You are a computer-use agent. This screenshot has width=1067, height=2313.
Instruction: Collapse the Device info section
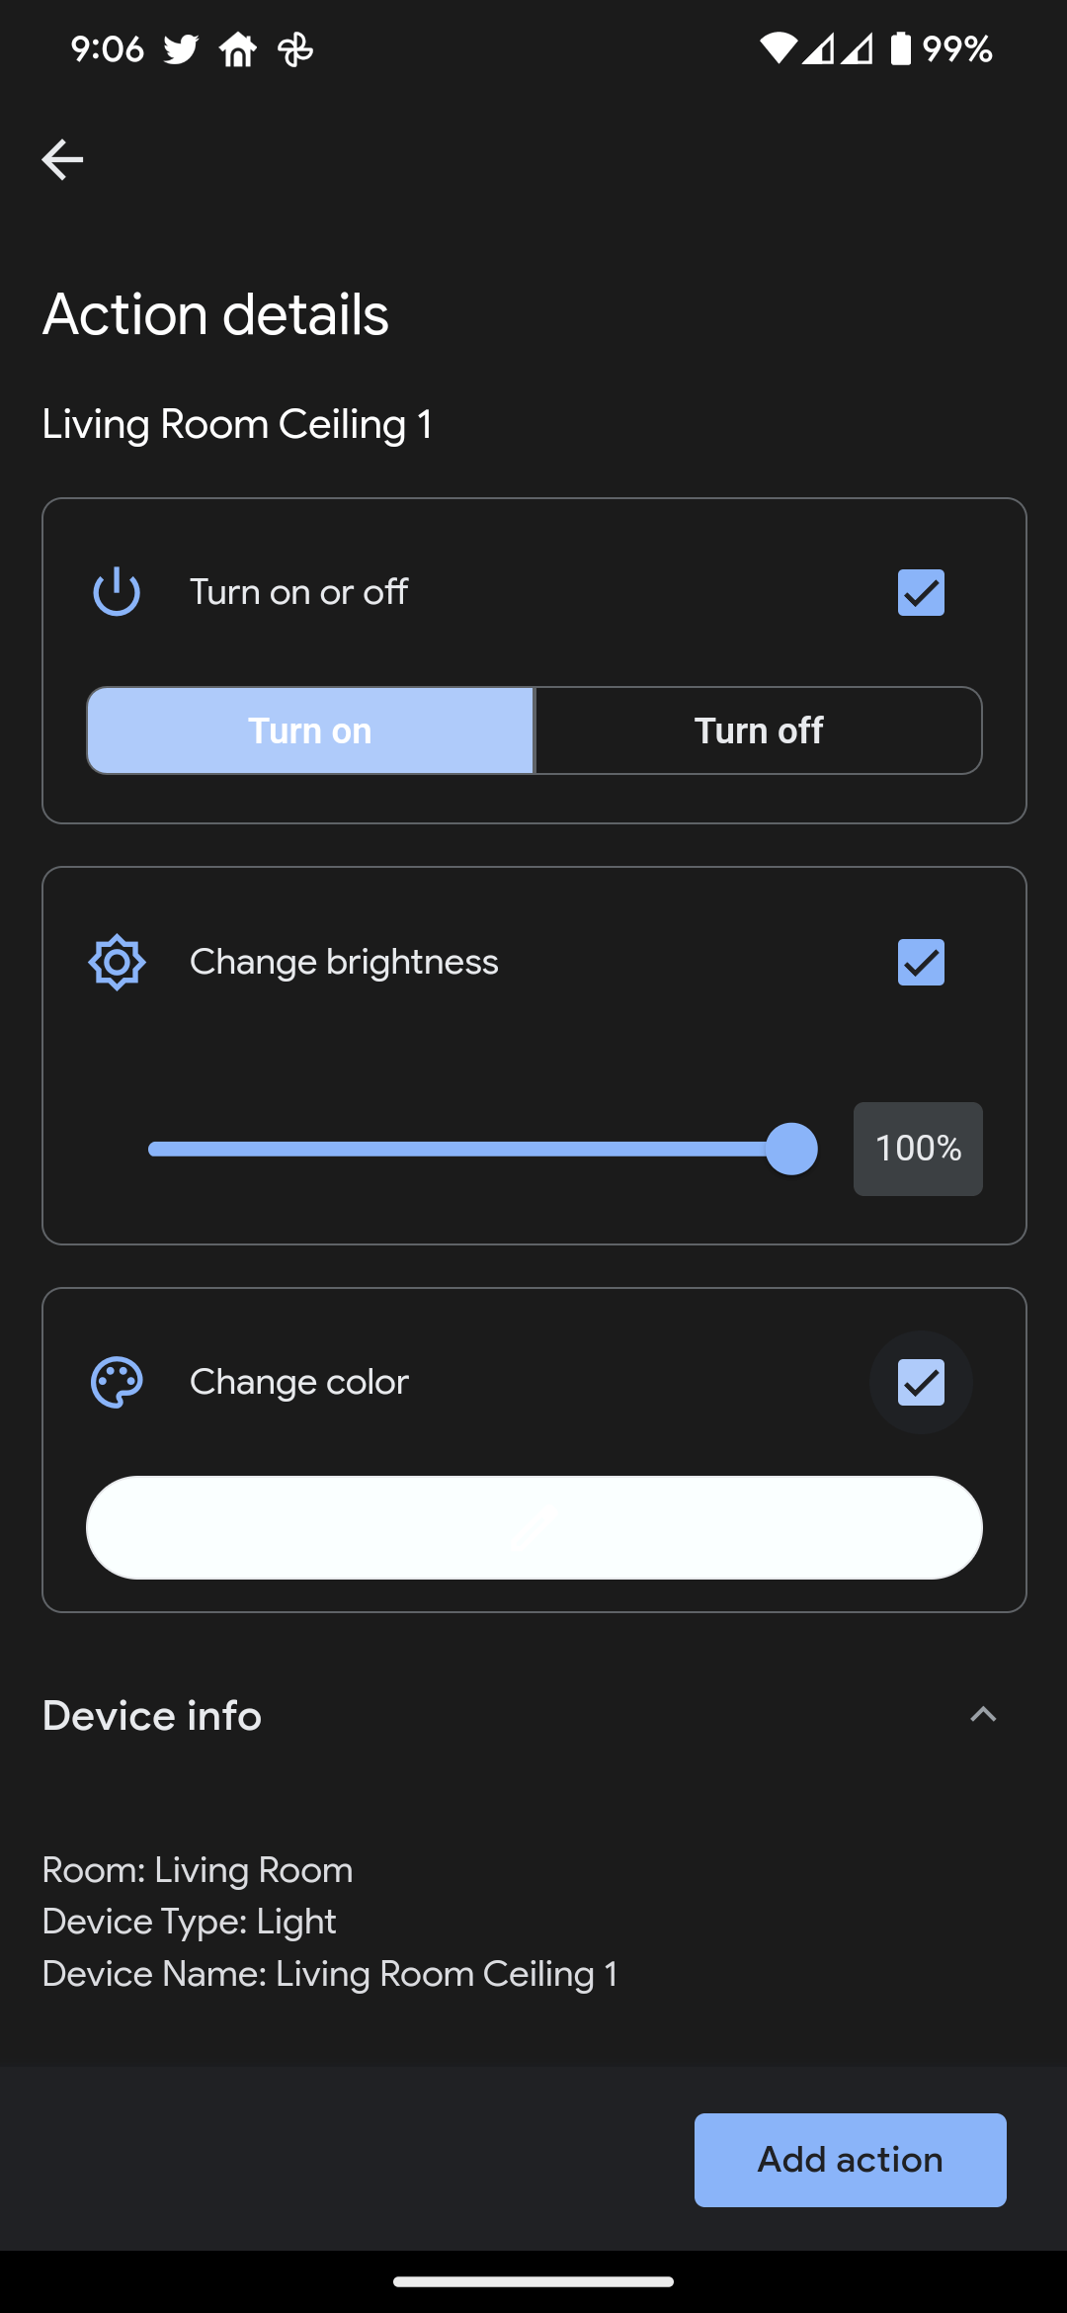[983, 1716]
